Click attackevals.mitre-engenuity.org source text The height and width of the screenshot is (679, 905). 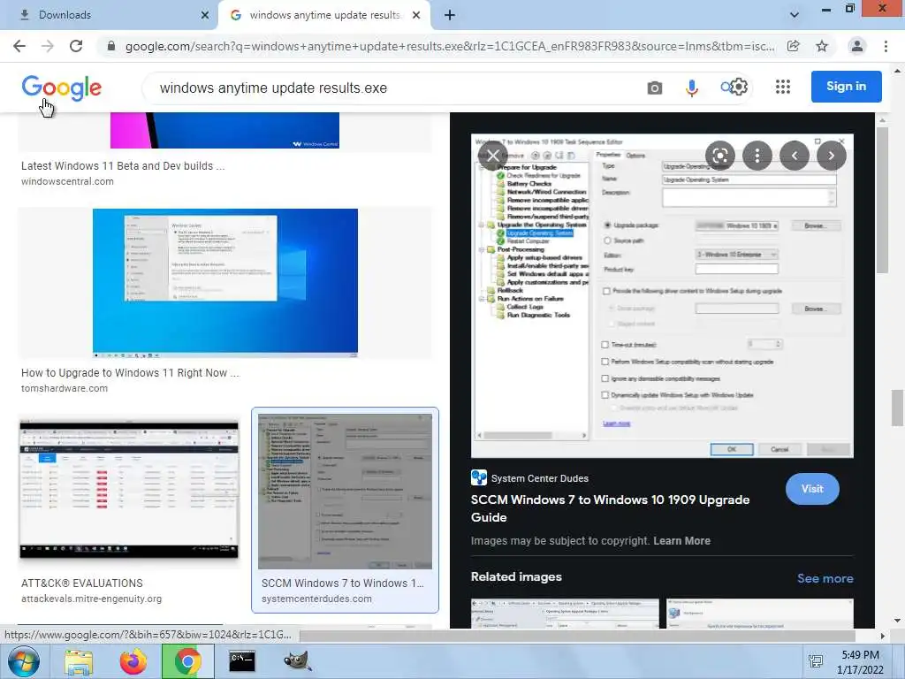[x=91, y=599]
